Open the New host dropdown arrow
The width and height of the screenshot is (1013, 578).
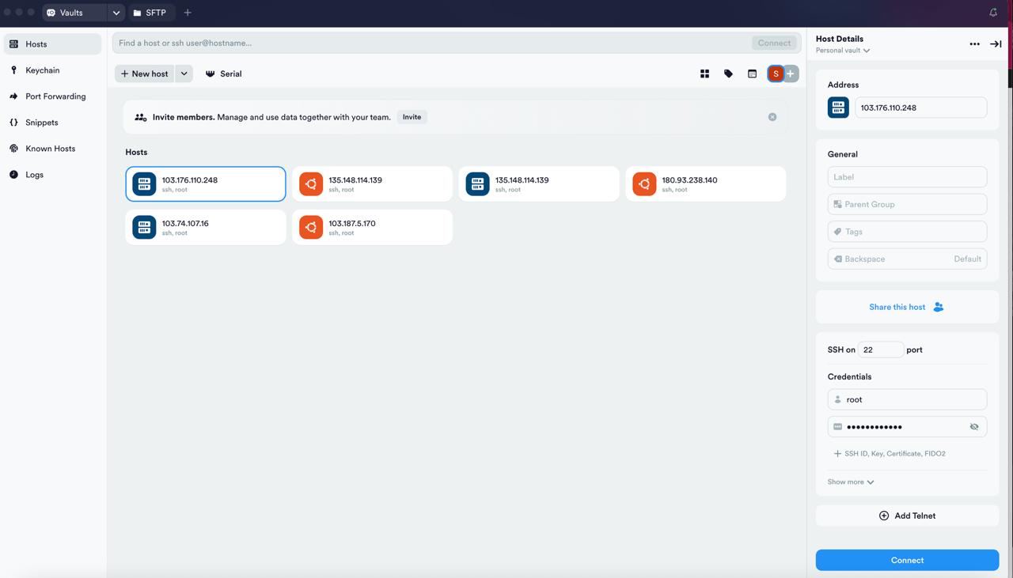(x=184, y=74)
